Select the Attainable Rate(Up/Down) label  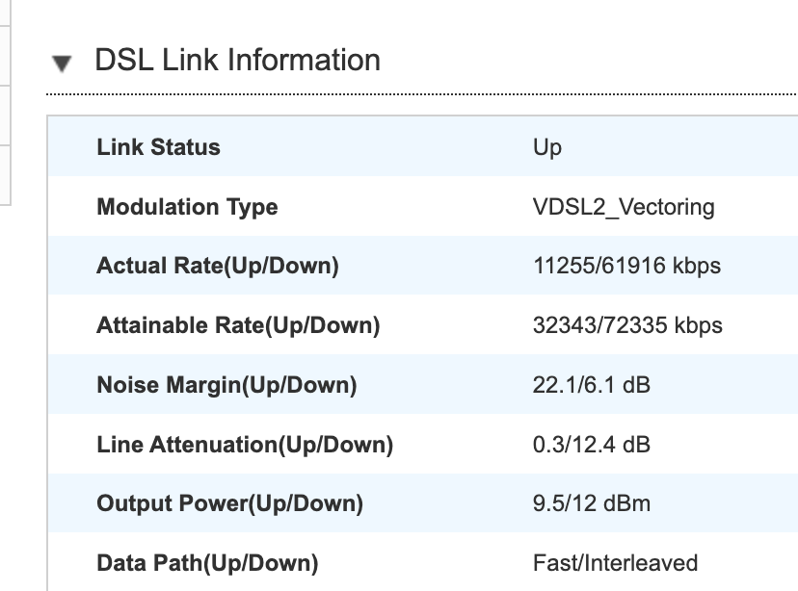[x=238, y=325]
